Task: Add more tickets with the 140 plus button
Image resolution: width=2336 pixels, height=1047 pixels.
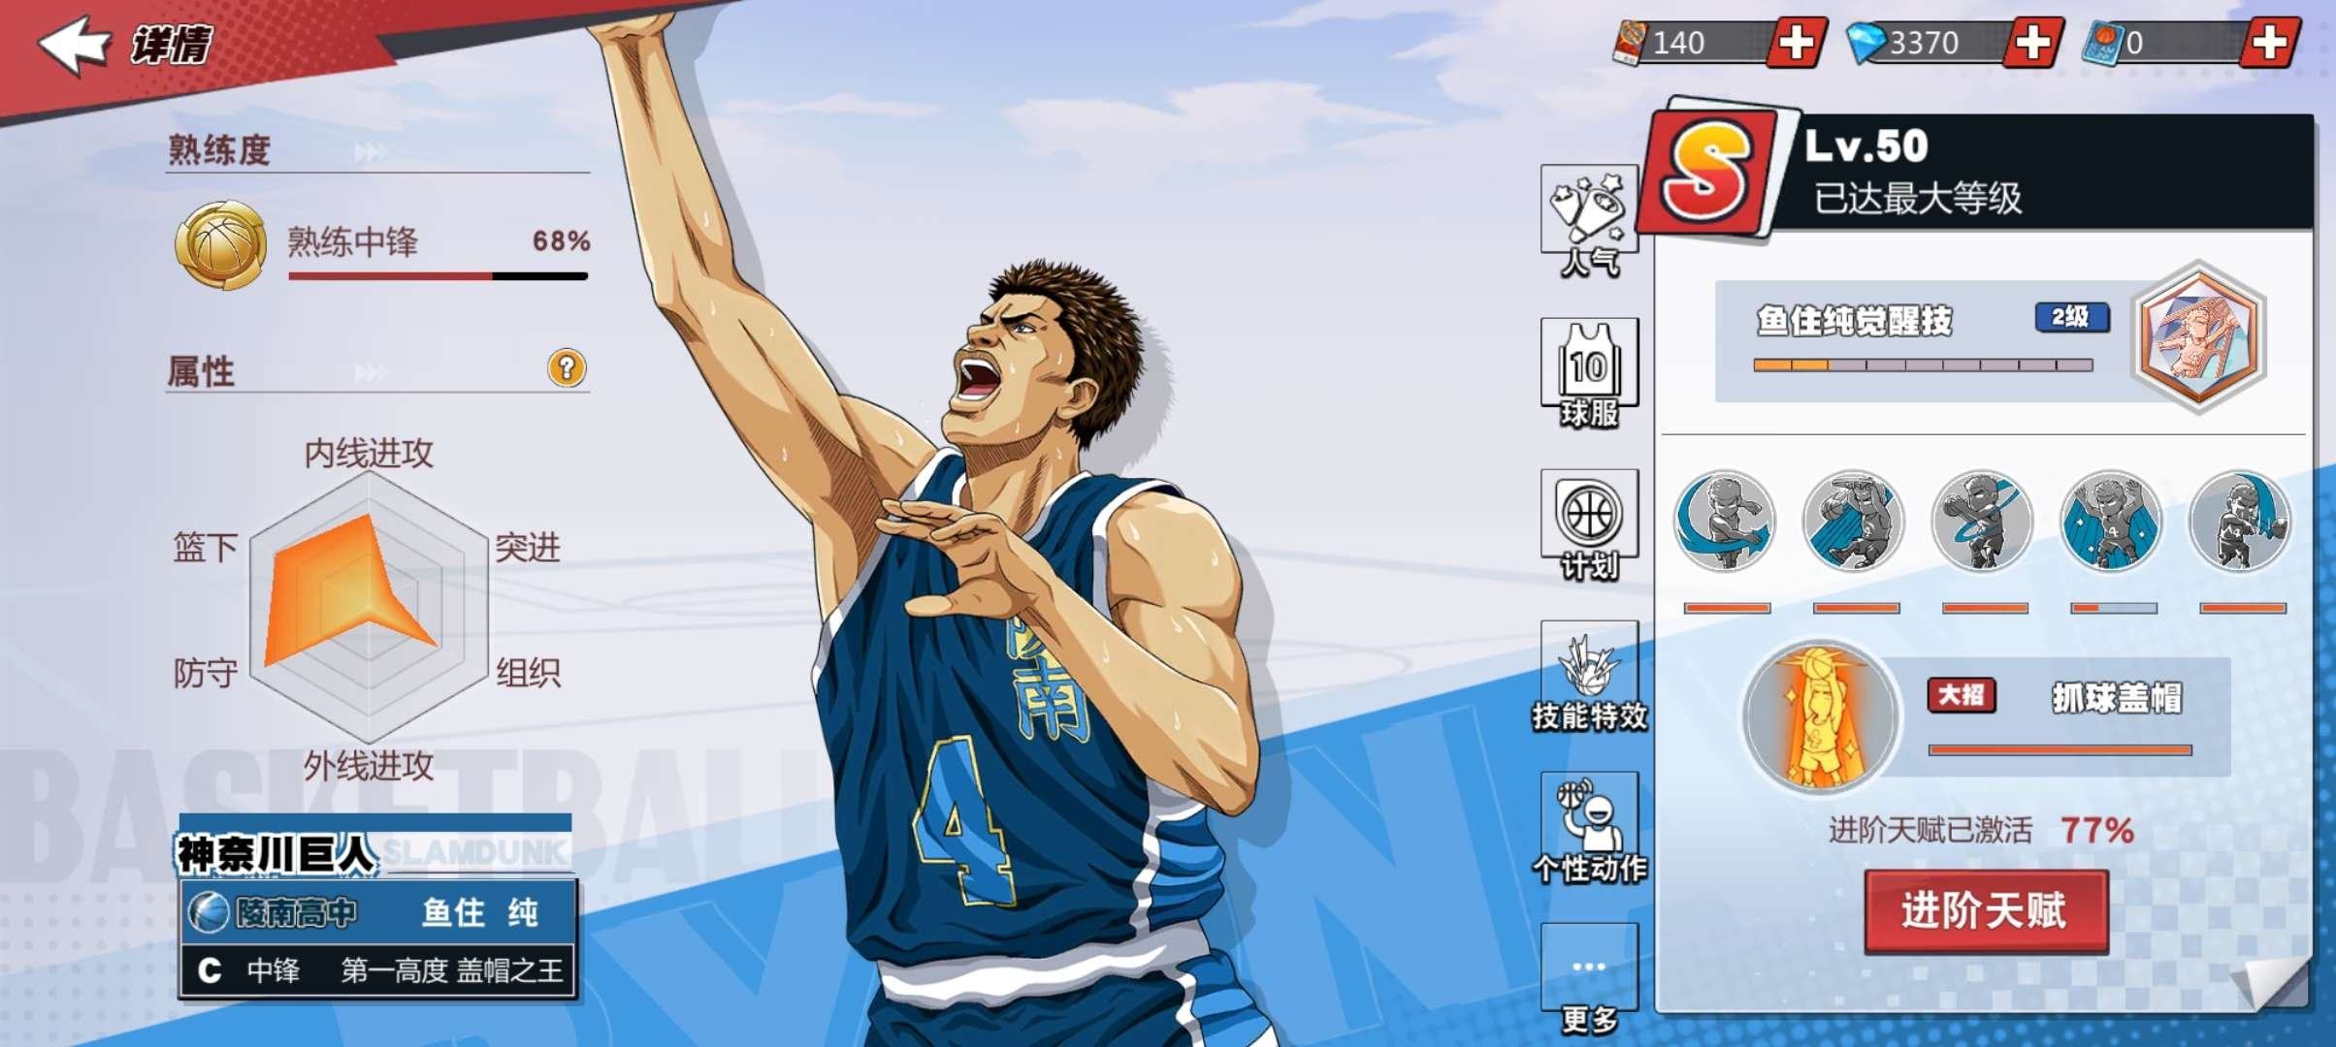Action: (x=1796, y=43)
